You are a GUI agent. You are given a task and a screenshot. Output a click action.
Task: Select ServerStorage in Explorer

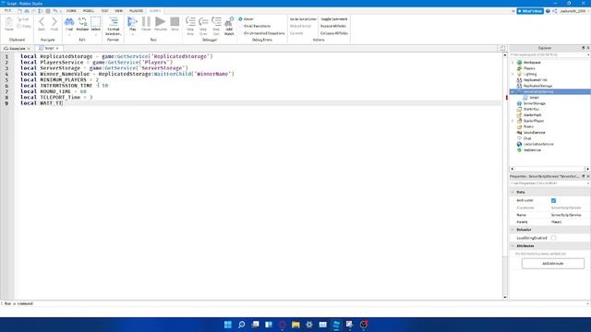click(x=534, y=103)
